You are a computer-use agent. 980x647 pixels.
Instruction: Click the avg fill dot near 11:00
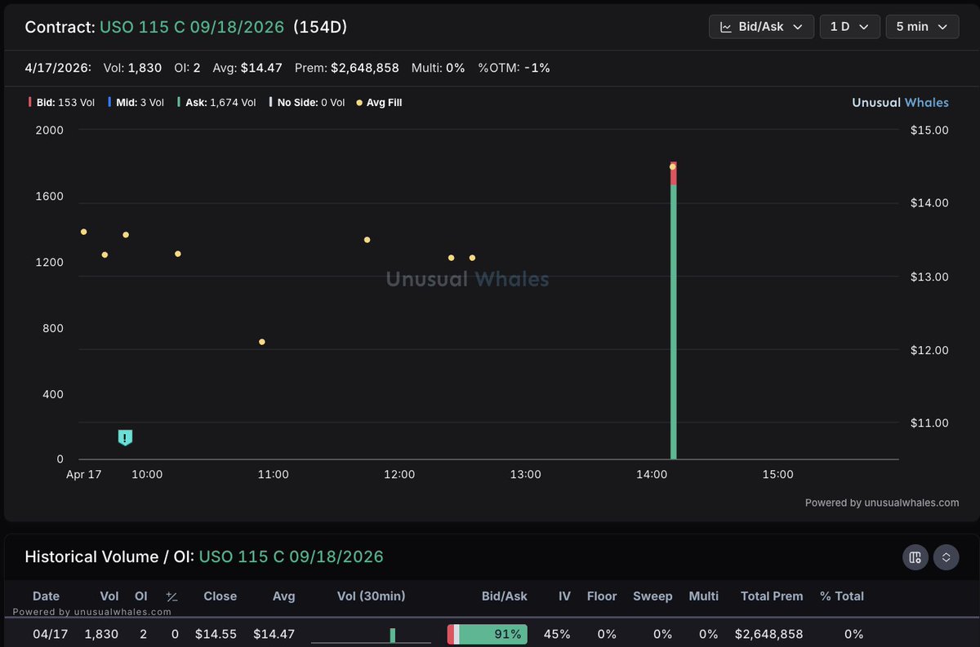[x=261, y=342]
